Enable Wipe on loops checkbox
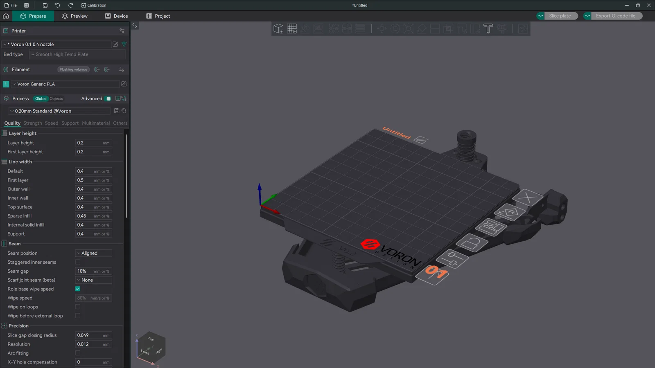This screenshot has height=368, width=655. [x=78, y=307]
